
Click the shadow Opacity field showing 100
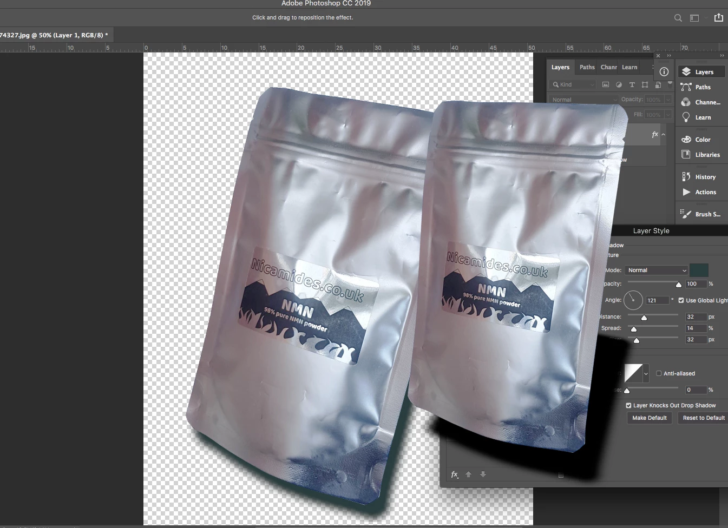(x=696, y=284)
